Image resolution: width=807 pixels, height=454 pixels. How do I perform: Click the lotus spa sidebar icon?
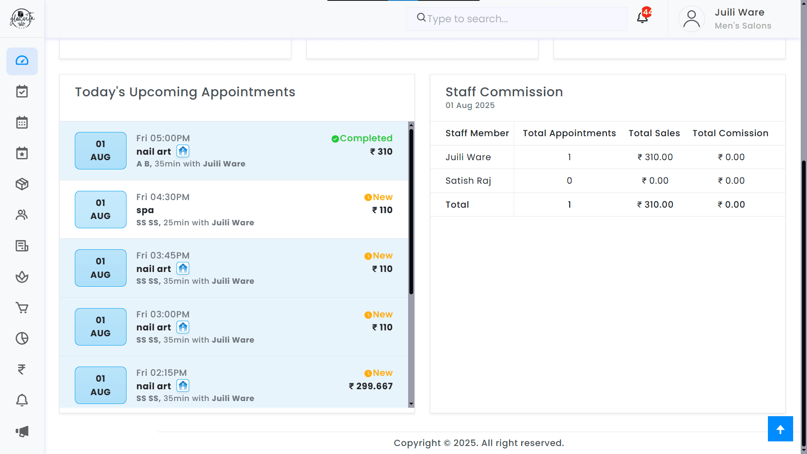point(22,277)
